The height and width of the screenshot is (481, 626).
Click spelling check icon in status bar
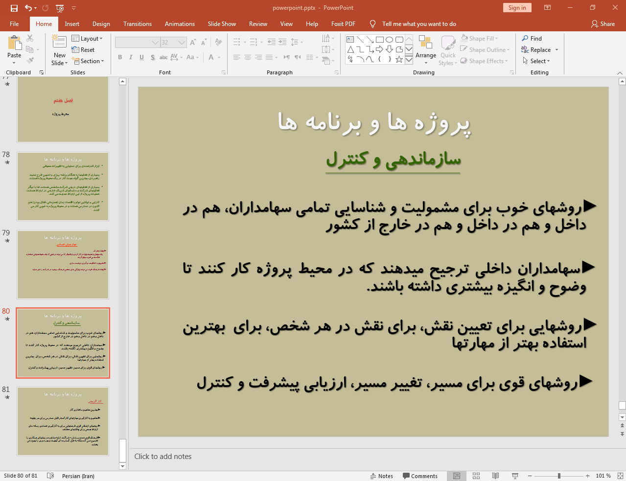pos(50,476)
